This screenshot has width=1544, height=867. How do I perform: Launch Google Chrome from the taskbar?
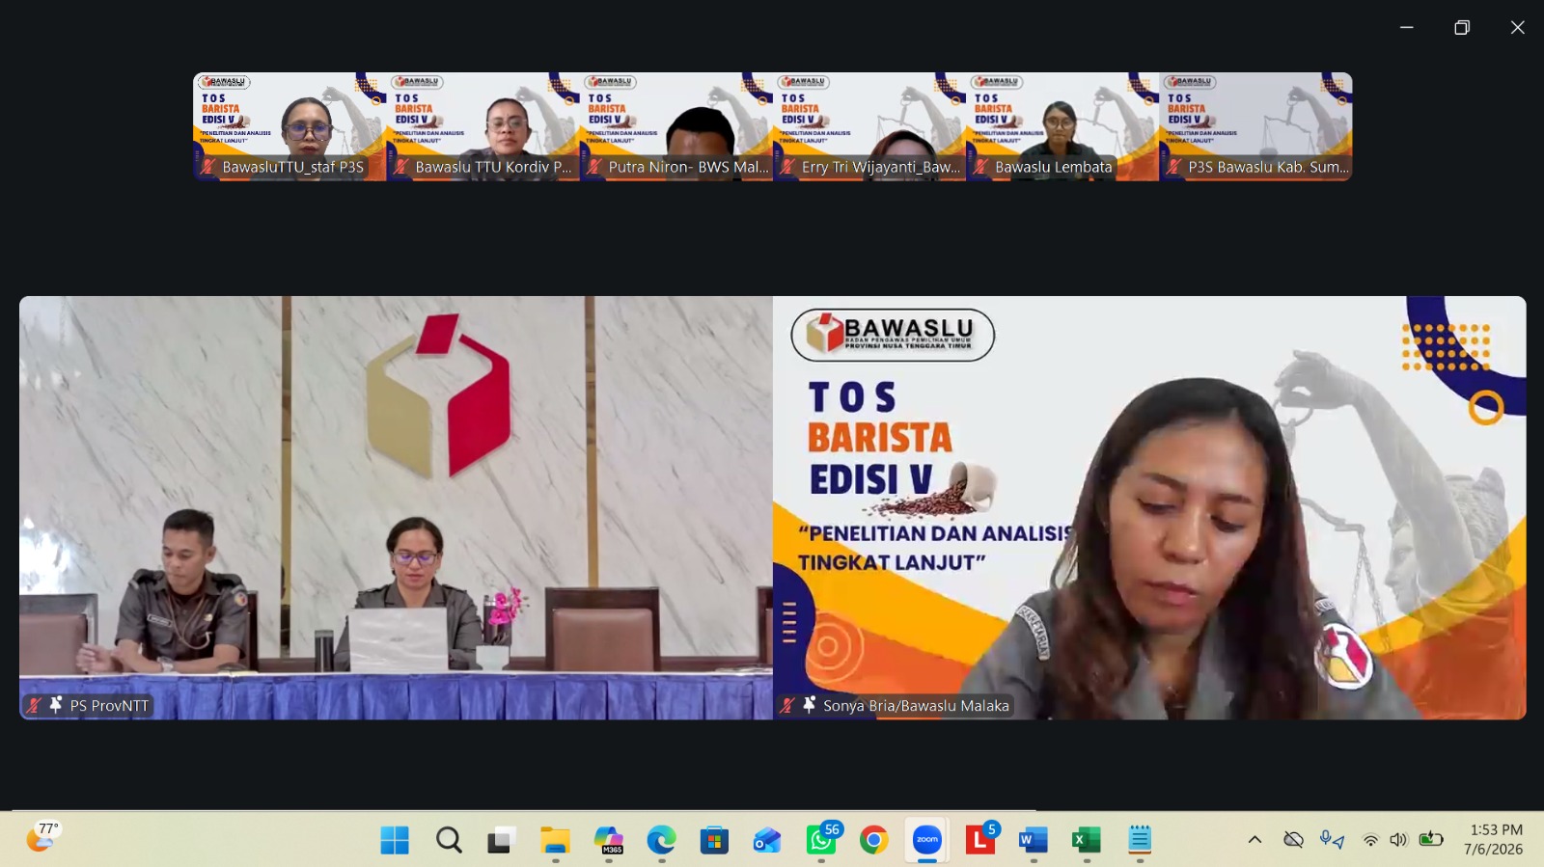[x=873, y=840]
